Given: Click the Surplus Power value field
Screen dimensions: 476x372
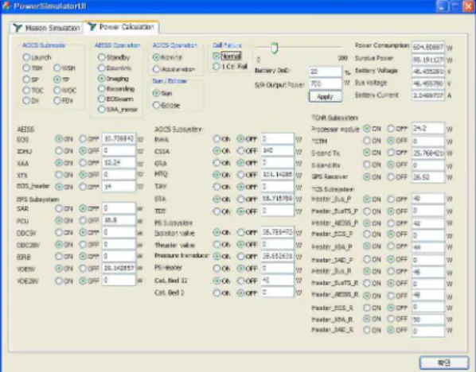Looking at the screenshot, I should point(428,60).
